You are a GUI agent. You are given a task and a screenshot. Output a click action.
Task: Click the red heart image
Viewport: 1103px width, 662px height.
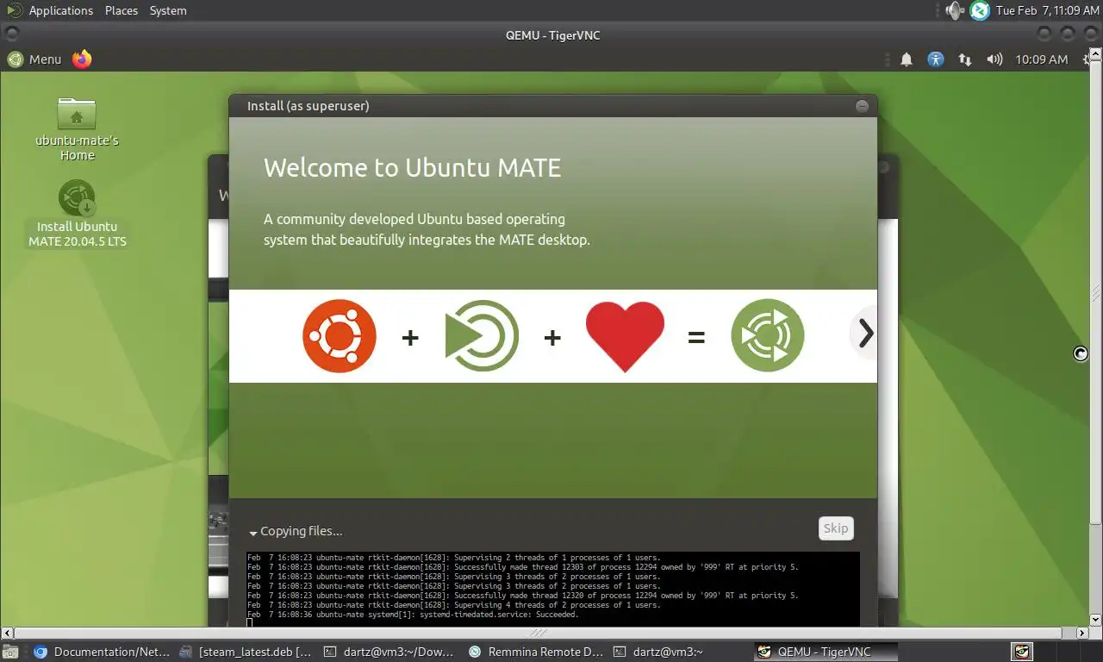coord(625,336)
